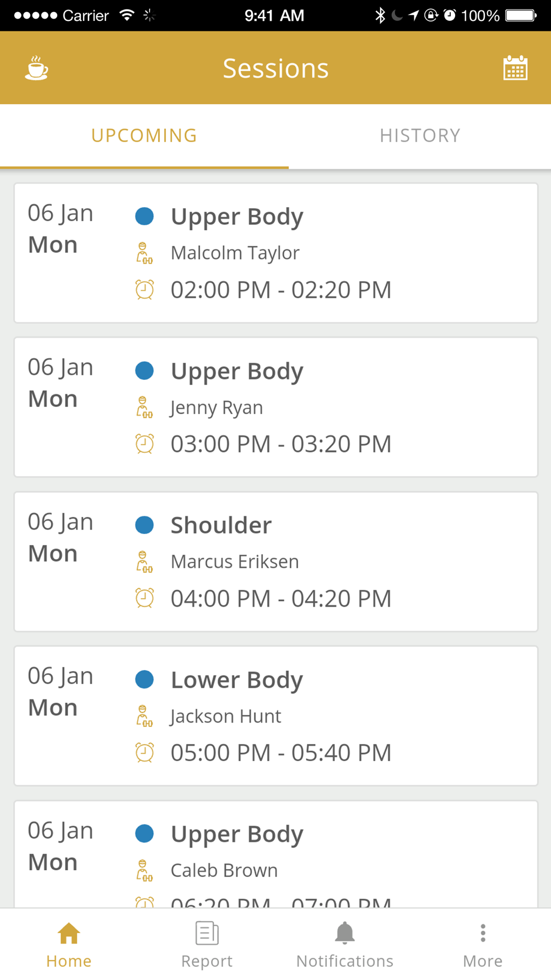The image size is (551, 980).
Task: Tap trainer icon beside Marcus Eriksen
Action: click(x=144, y=562)
